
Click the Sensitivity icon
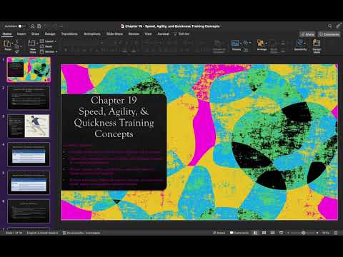pyautogui.click(x=299, y=43)
